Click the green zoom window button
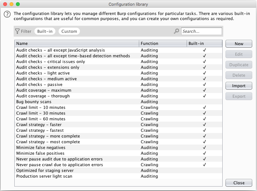 click(18, 4)
